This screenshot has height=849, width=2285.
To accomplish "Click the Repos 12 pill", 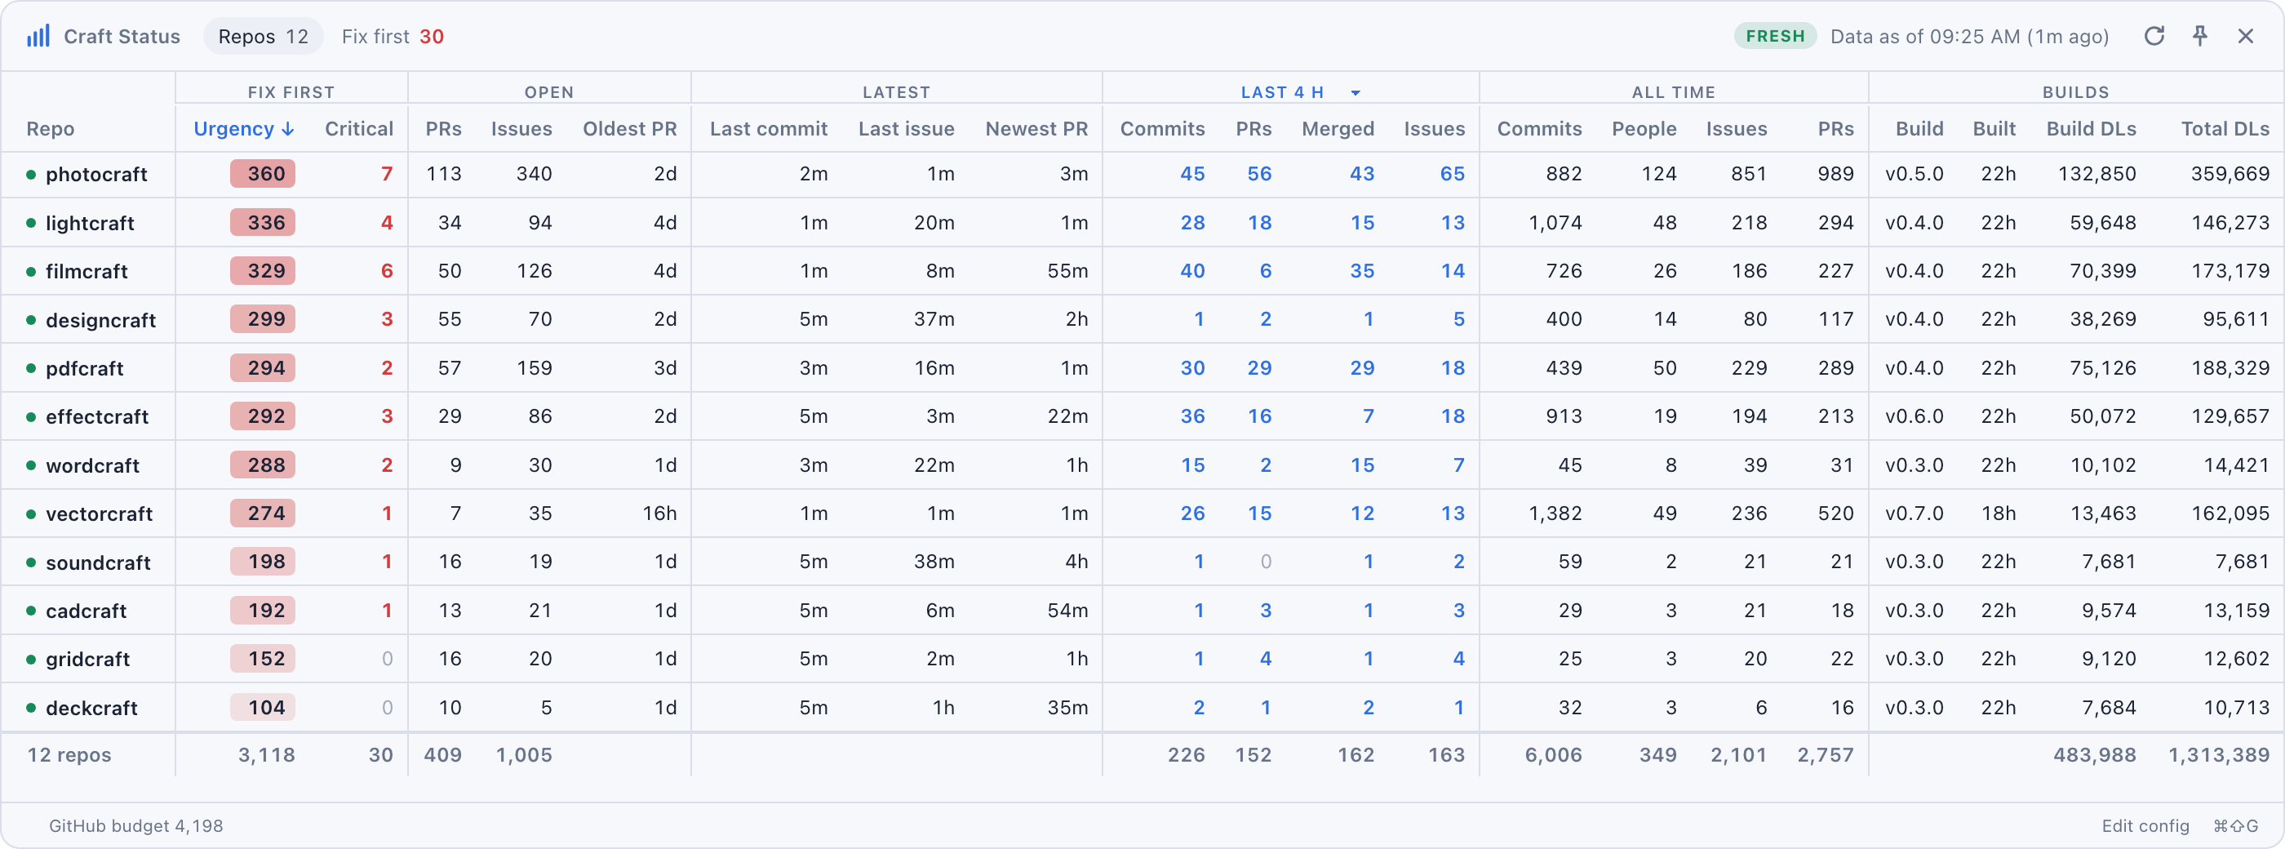I will click(x=263, y=37).
